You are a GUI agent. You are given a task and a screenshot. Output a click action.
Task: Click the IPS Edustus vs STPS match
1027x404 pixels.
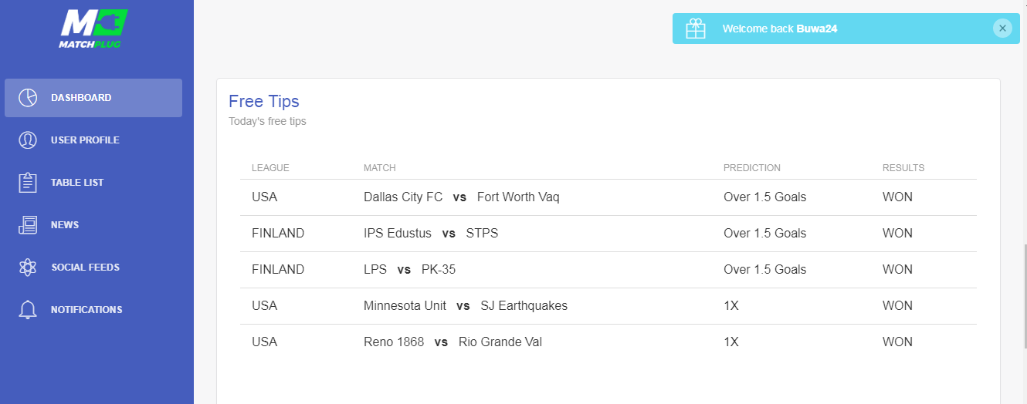pos(431,234)
